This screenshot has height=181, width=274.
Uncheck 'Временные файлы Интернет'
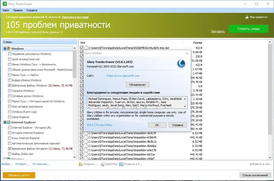10,149
